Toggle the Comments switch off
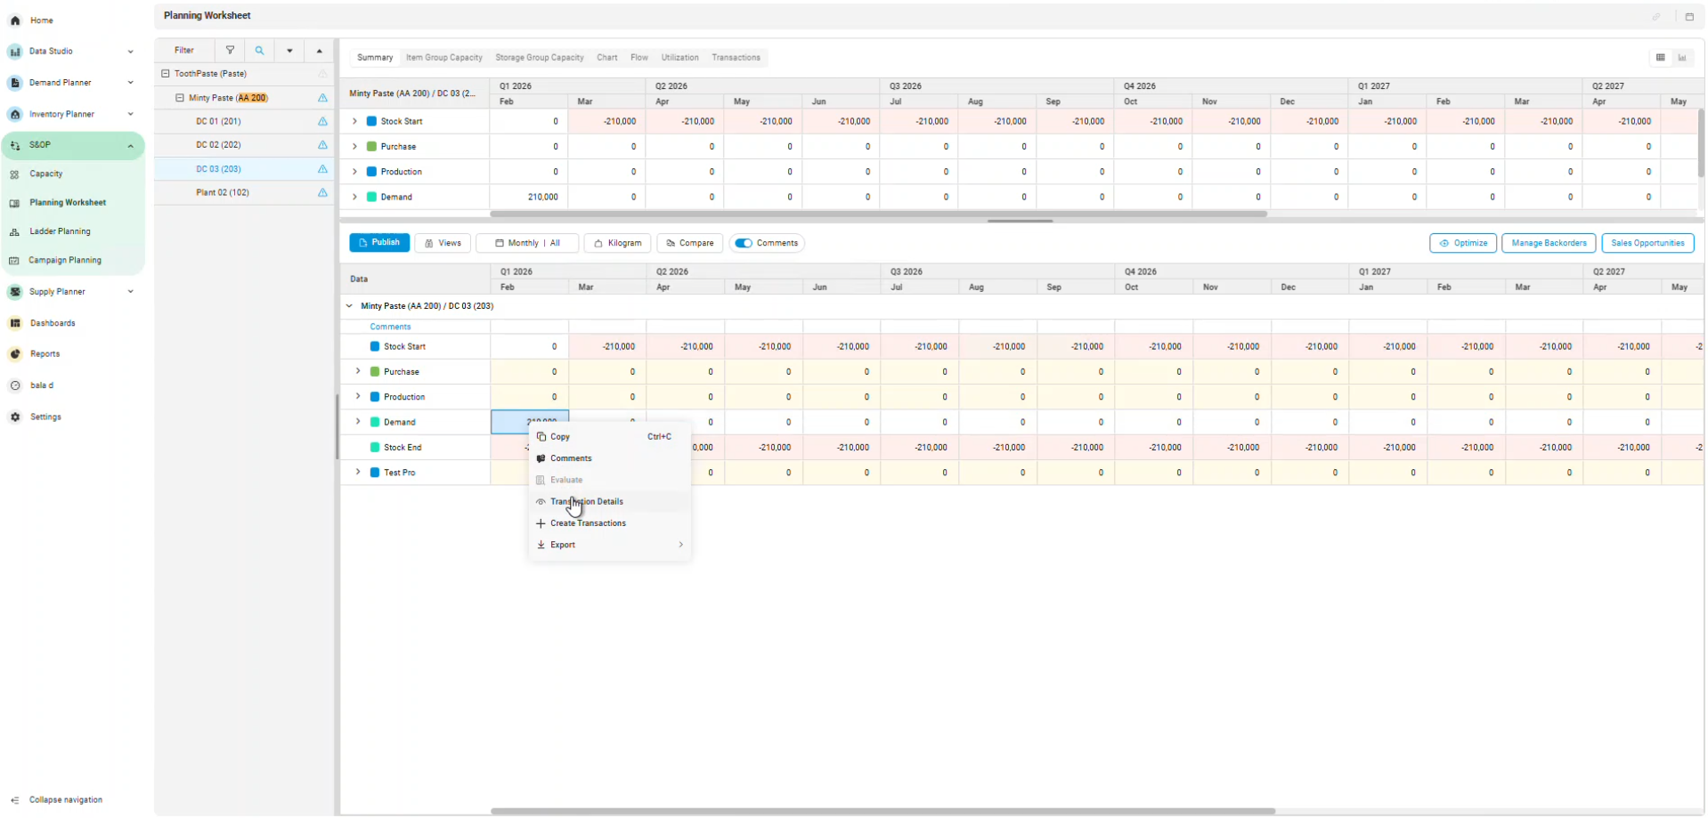The image size is (1708, 818). coord(744,243)
